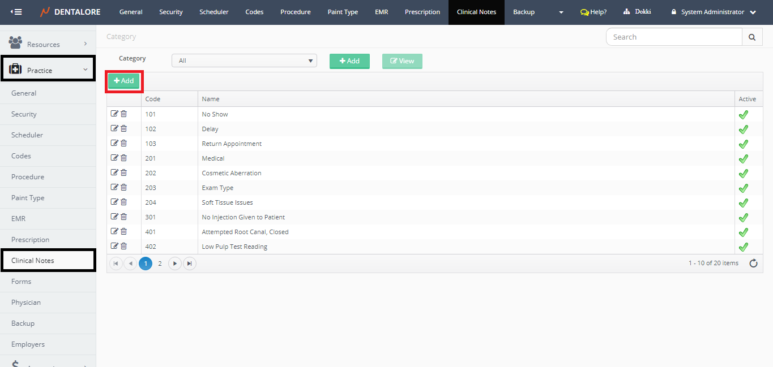Delete the Delay row using trash icon

pyautogui.click(x=123, y=128)
